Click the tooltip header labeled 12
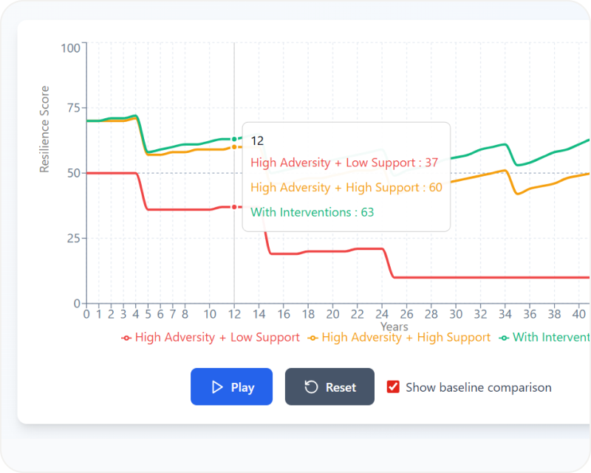591x473 pixels. point(257,140)
